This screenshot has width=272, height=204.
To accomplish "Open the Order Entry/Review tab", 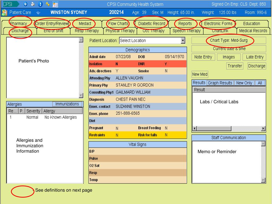I will (x=52, y=24).
